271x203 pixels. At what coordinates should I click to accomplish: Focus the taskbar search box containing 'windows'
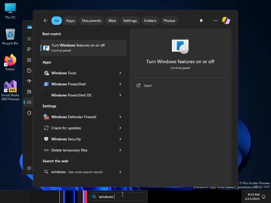[x=118, y=197]
